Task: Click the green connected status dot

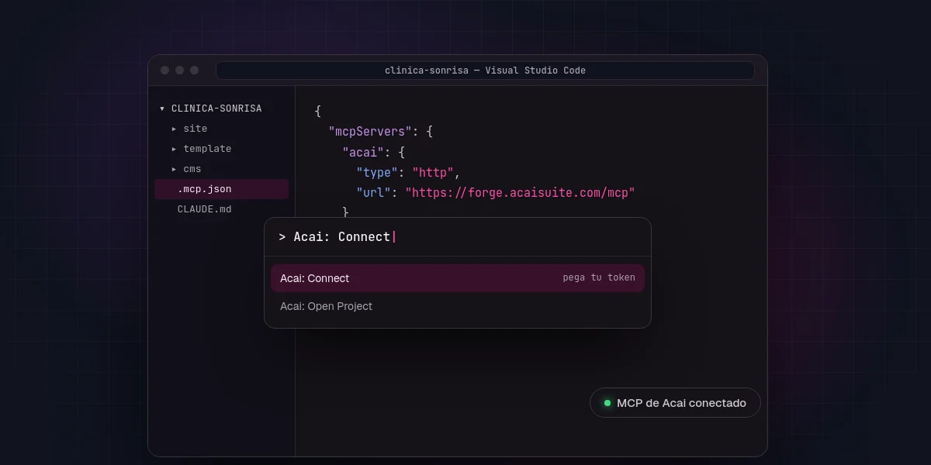Action: [607, 403]
